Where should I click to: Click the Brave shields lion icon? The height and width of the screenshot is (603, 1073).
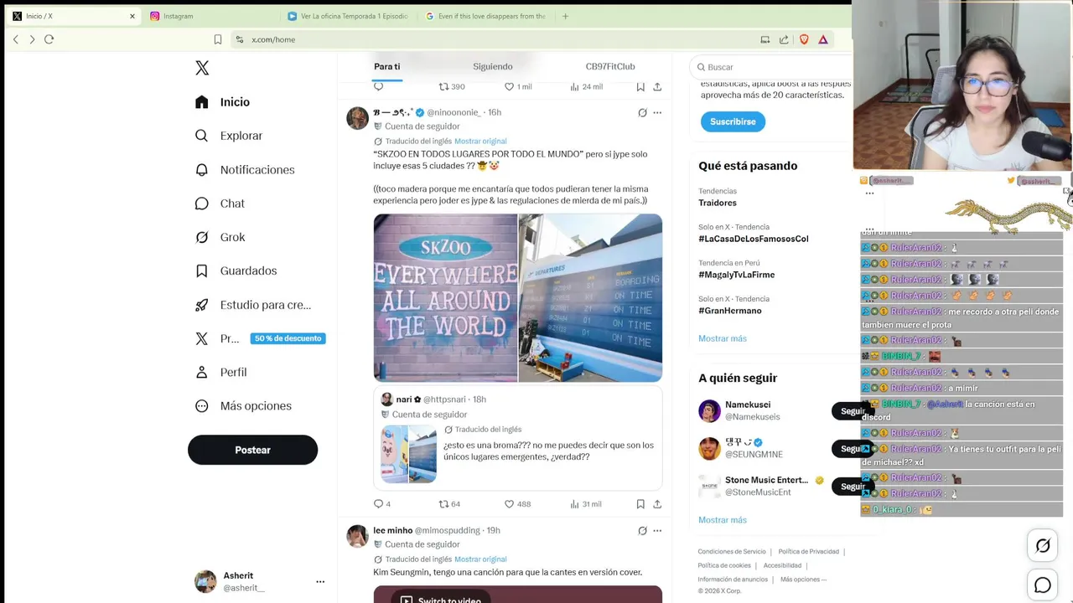(x=805, y=39)
